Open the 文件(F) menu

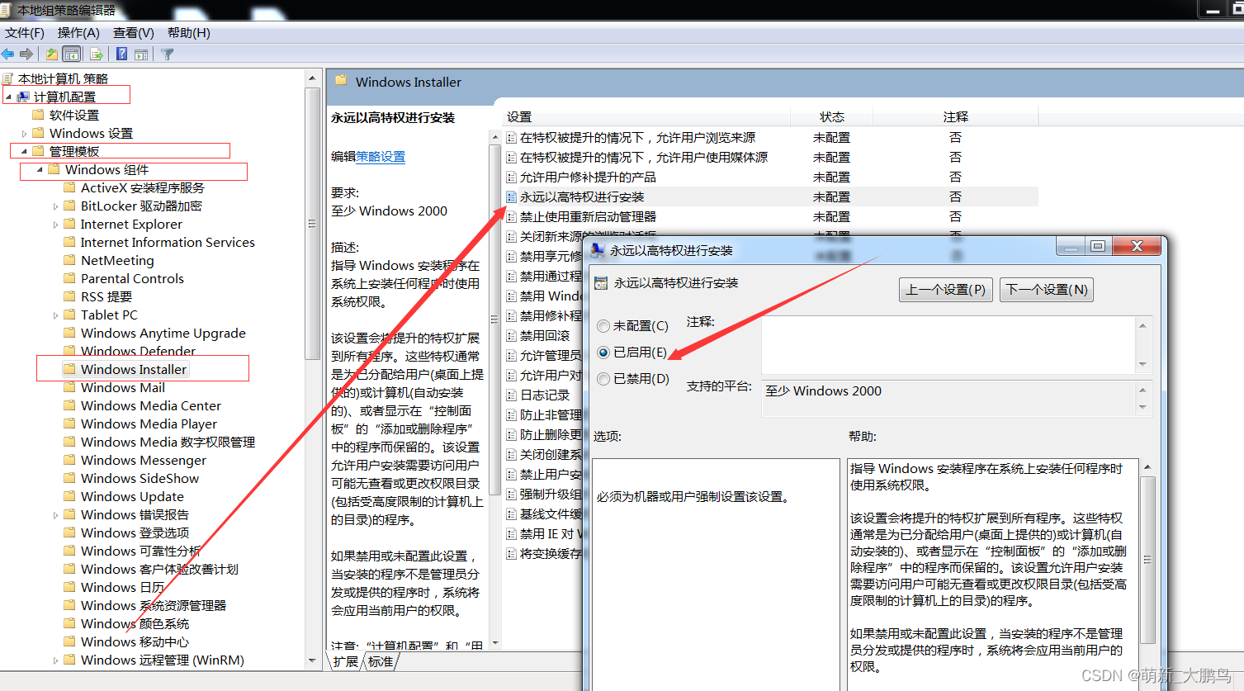coord(25,33)
